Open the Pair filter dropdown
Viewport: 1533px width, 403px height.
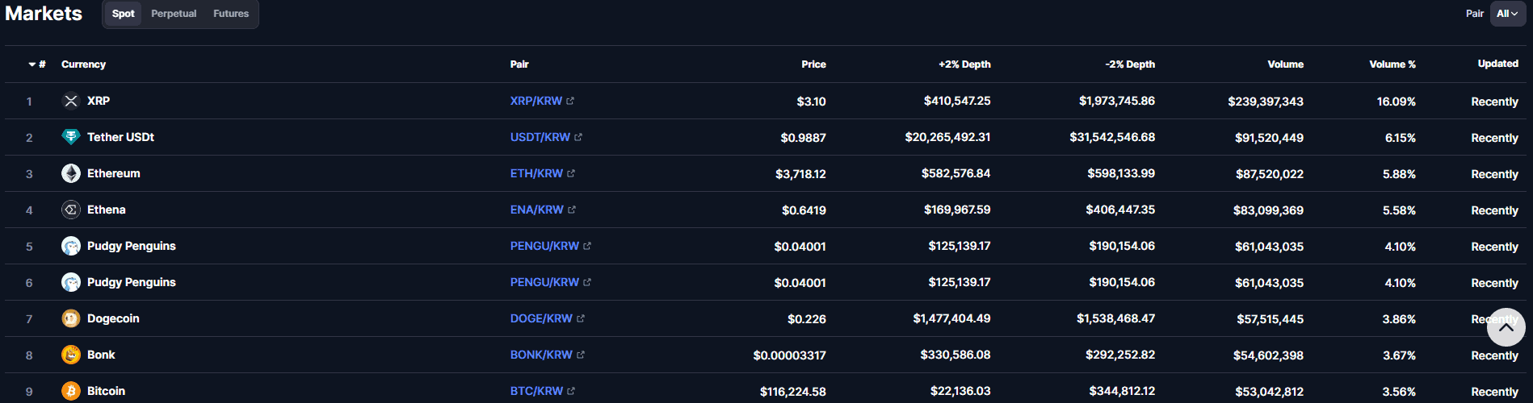(x=1507, y=14)
